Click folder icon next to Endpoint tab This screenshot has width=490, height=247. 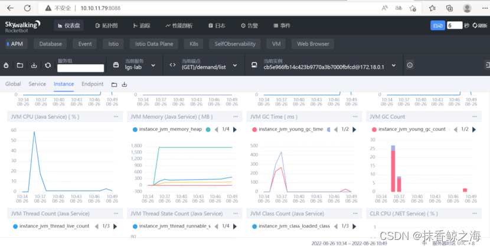pyautogui.click(x=114, y=84)
